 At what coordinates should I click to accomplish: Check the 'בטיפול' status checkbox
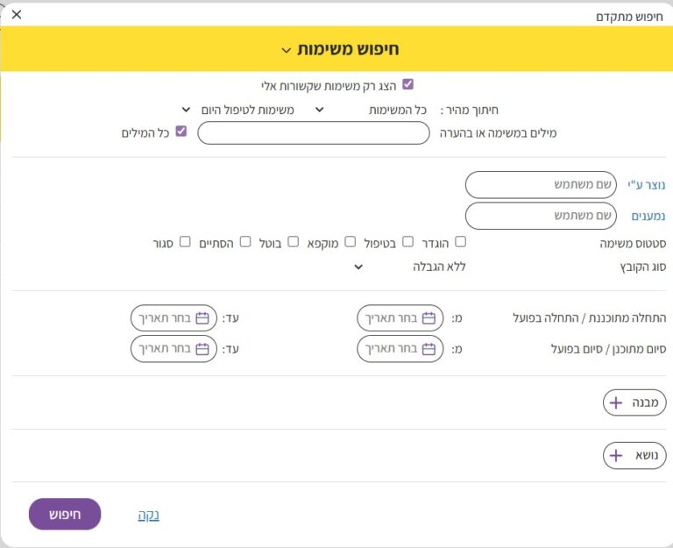(407, 242)
